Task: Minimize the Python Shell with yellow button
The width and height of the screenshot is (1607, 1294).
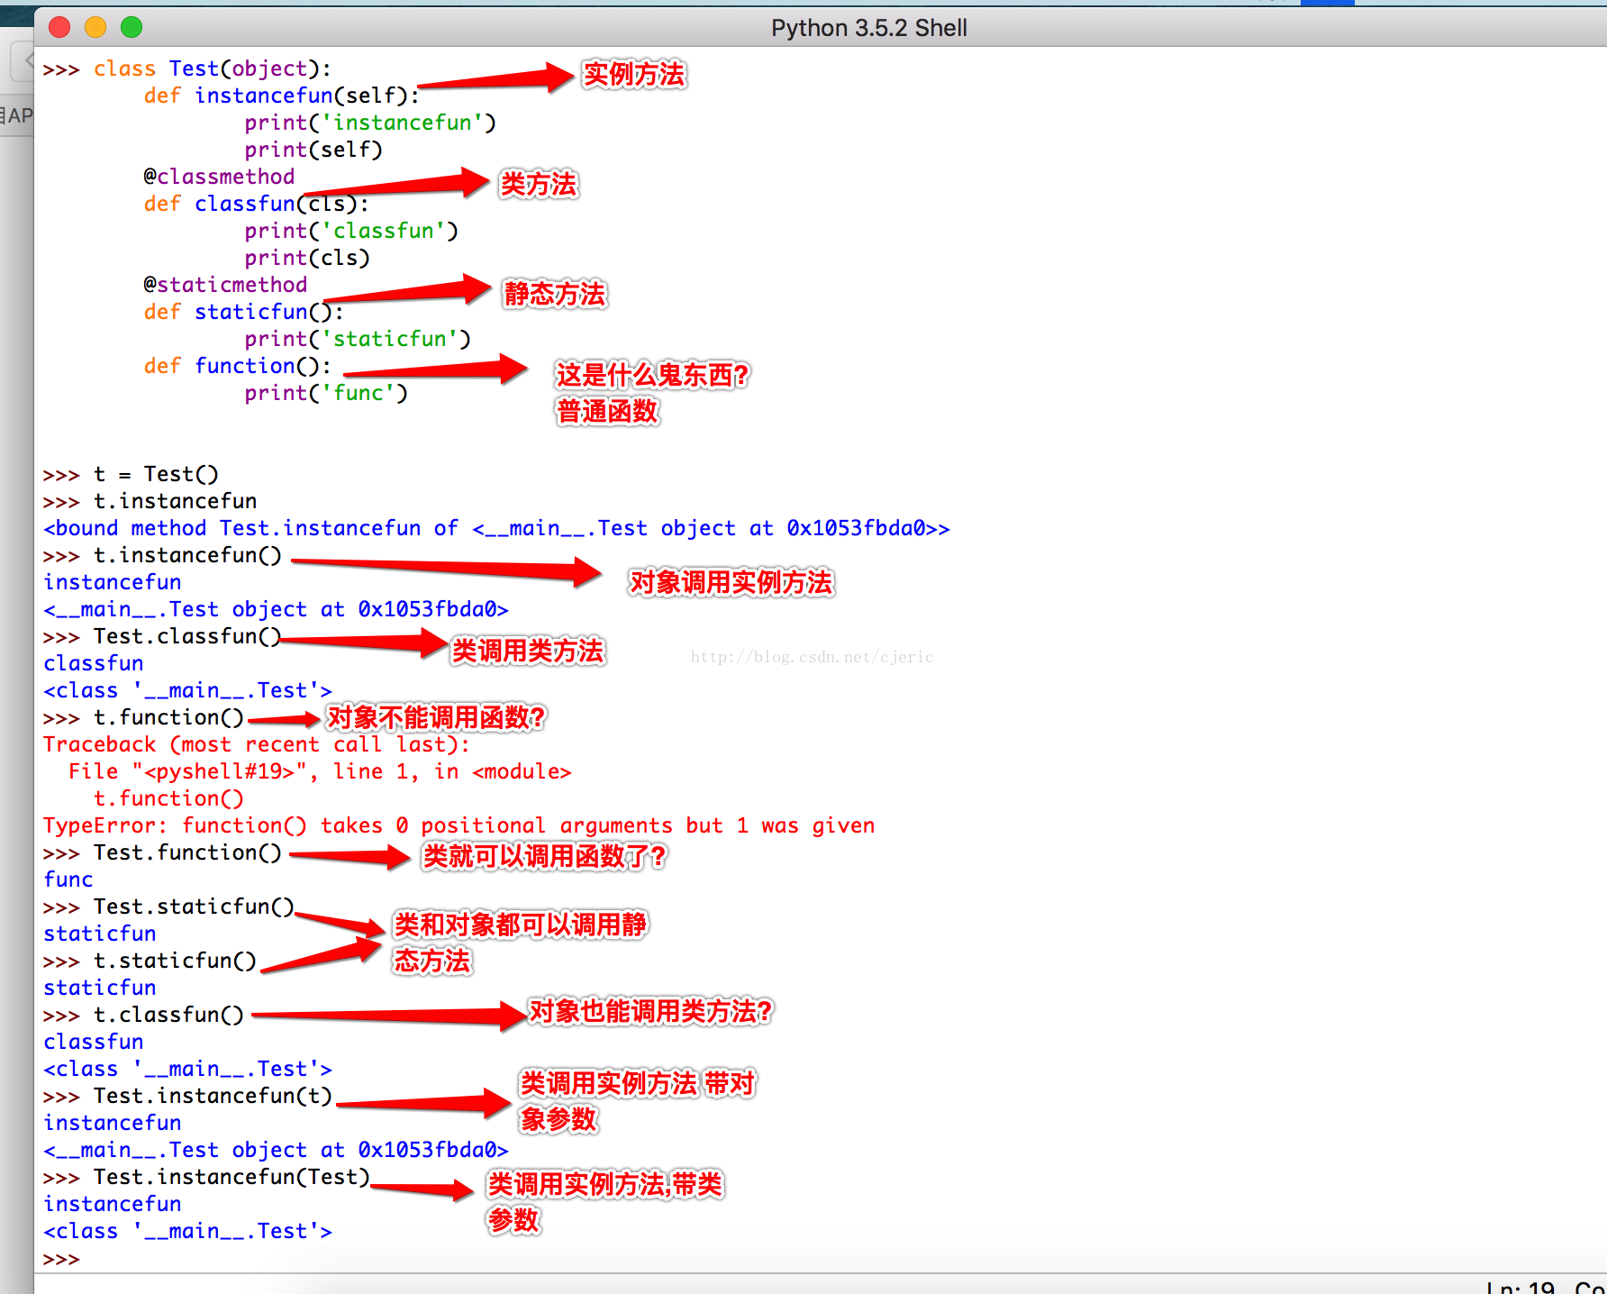Action: [x=95, y=27]
